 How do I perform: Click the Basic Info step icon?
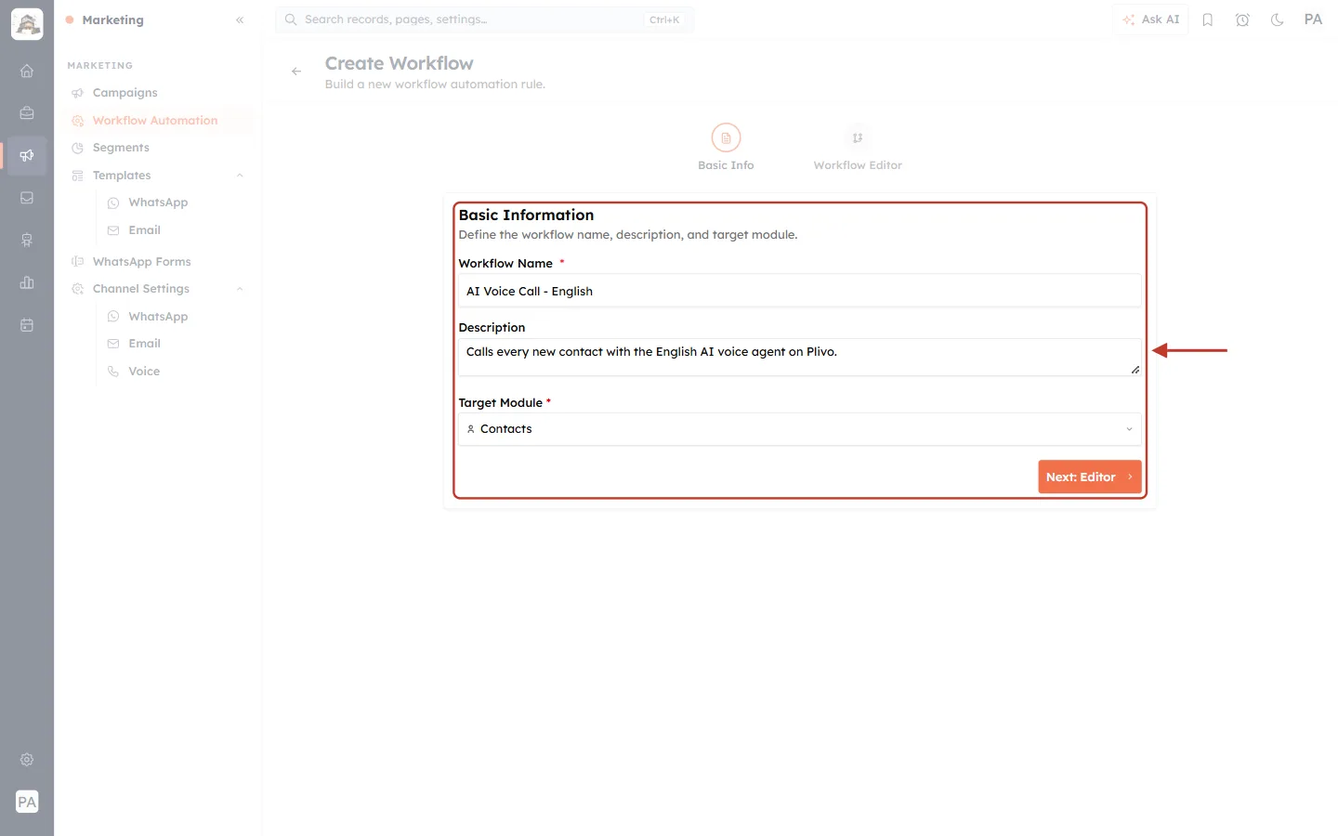tap(726, 138)
